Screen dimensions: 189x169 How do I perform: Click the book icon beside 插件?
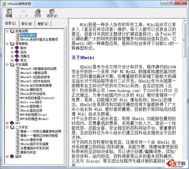(12, 156)
